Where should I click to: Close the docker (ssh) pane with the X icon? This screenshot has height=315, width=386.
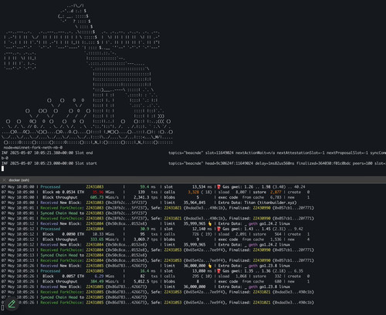(x=4, y=180)
